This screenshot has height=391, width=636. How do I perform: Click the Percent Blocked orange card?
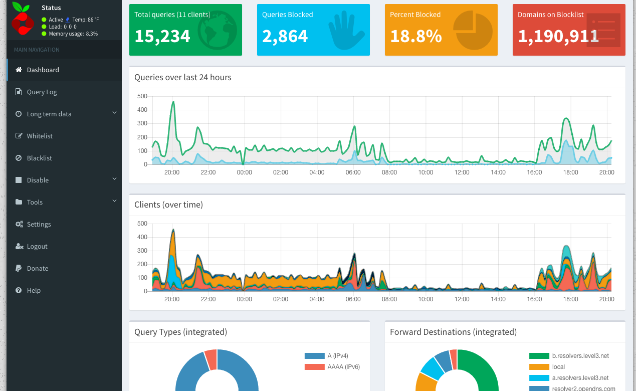(x=441, y=30)
